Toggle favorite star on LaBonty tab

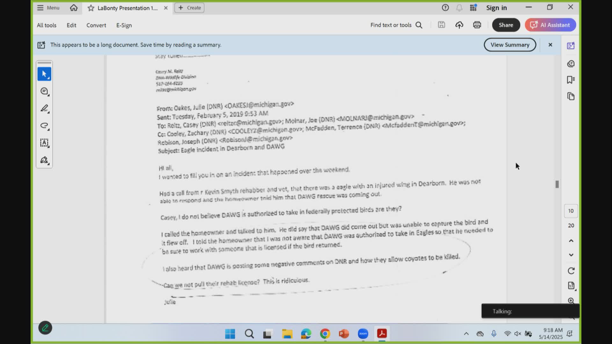coord(91,8)
